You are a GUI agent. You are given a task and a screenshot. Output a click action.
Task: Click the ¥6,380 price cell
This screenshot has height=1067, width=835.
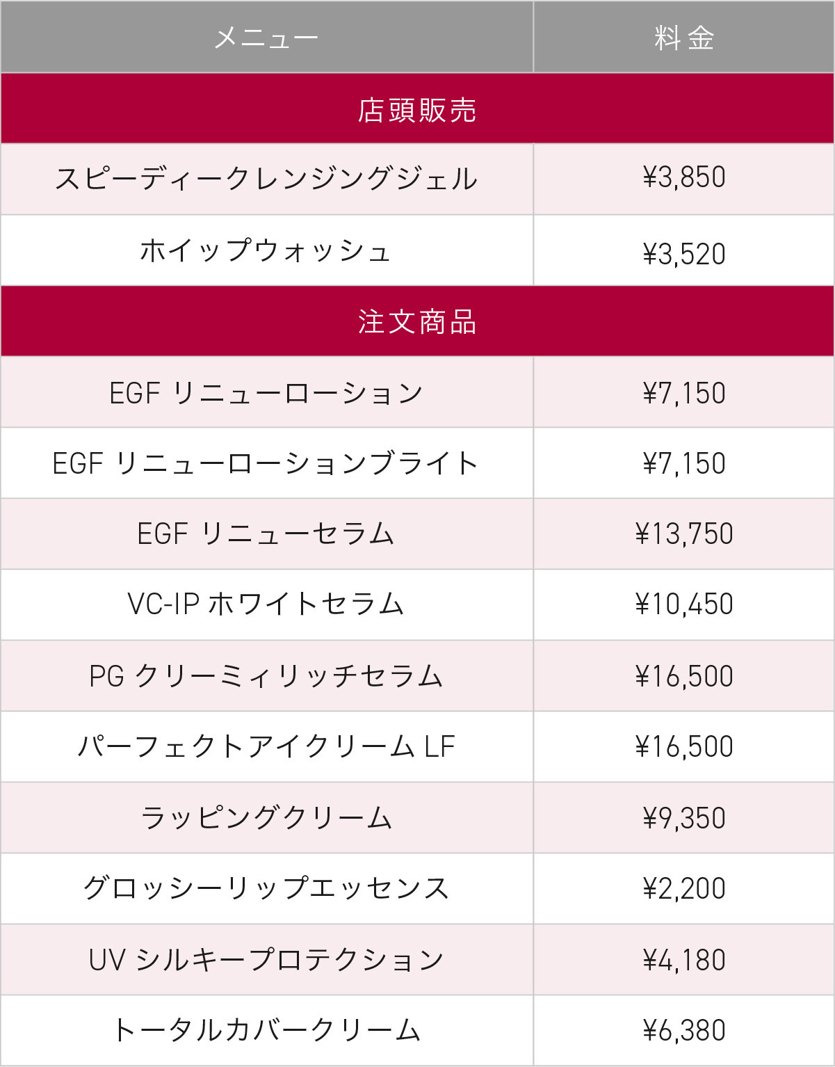[683, 1030]
